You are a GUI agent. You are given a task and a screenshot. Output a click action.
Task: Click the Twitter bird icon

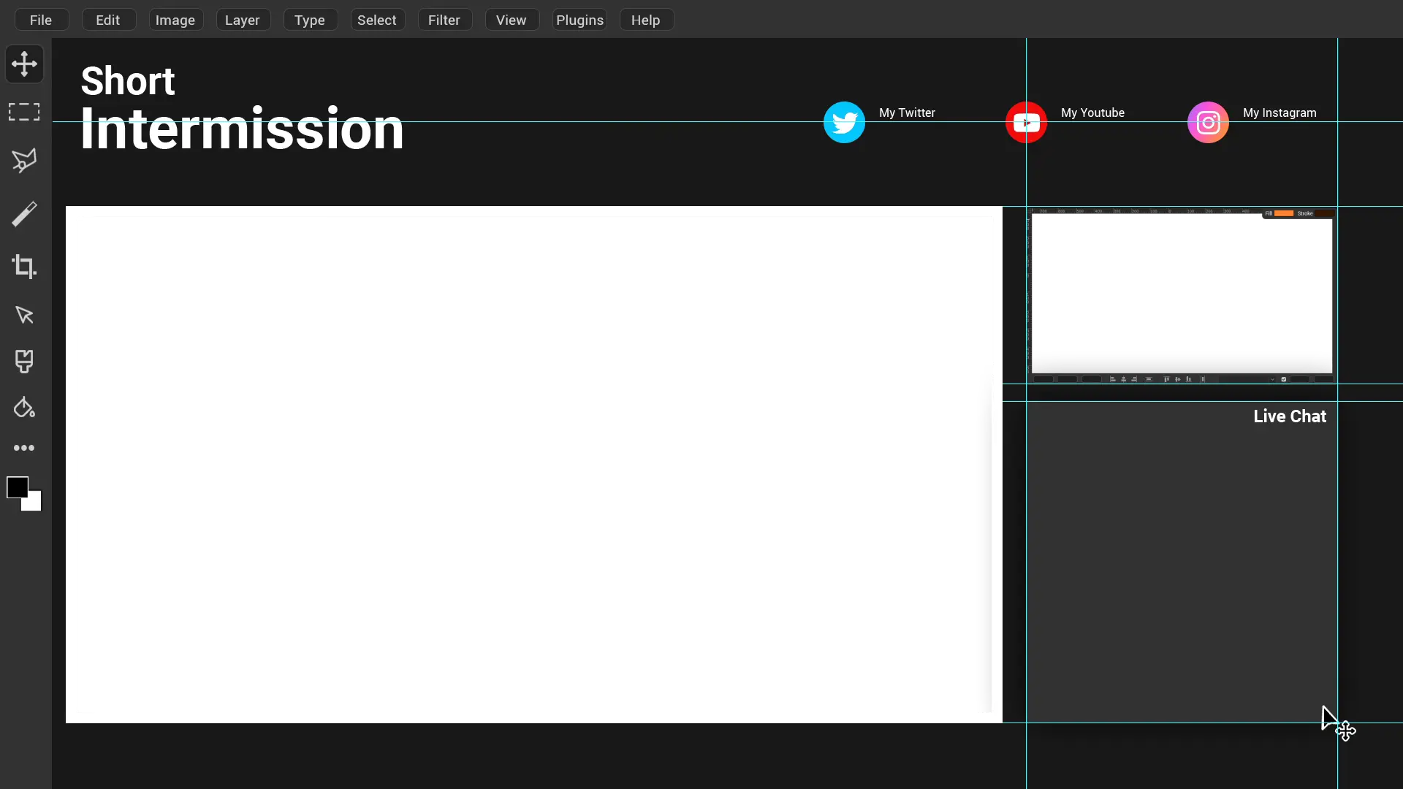tap(844, 122)
